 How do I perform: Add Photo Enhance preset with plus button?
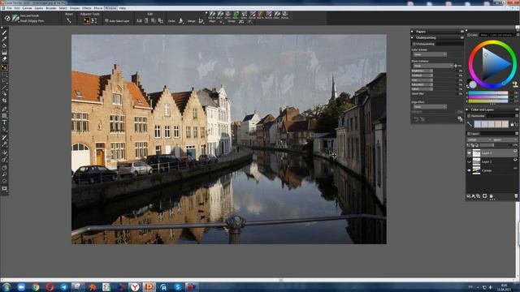455,66
